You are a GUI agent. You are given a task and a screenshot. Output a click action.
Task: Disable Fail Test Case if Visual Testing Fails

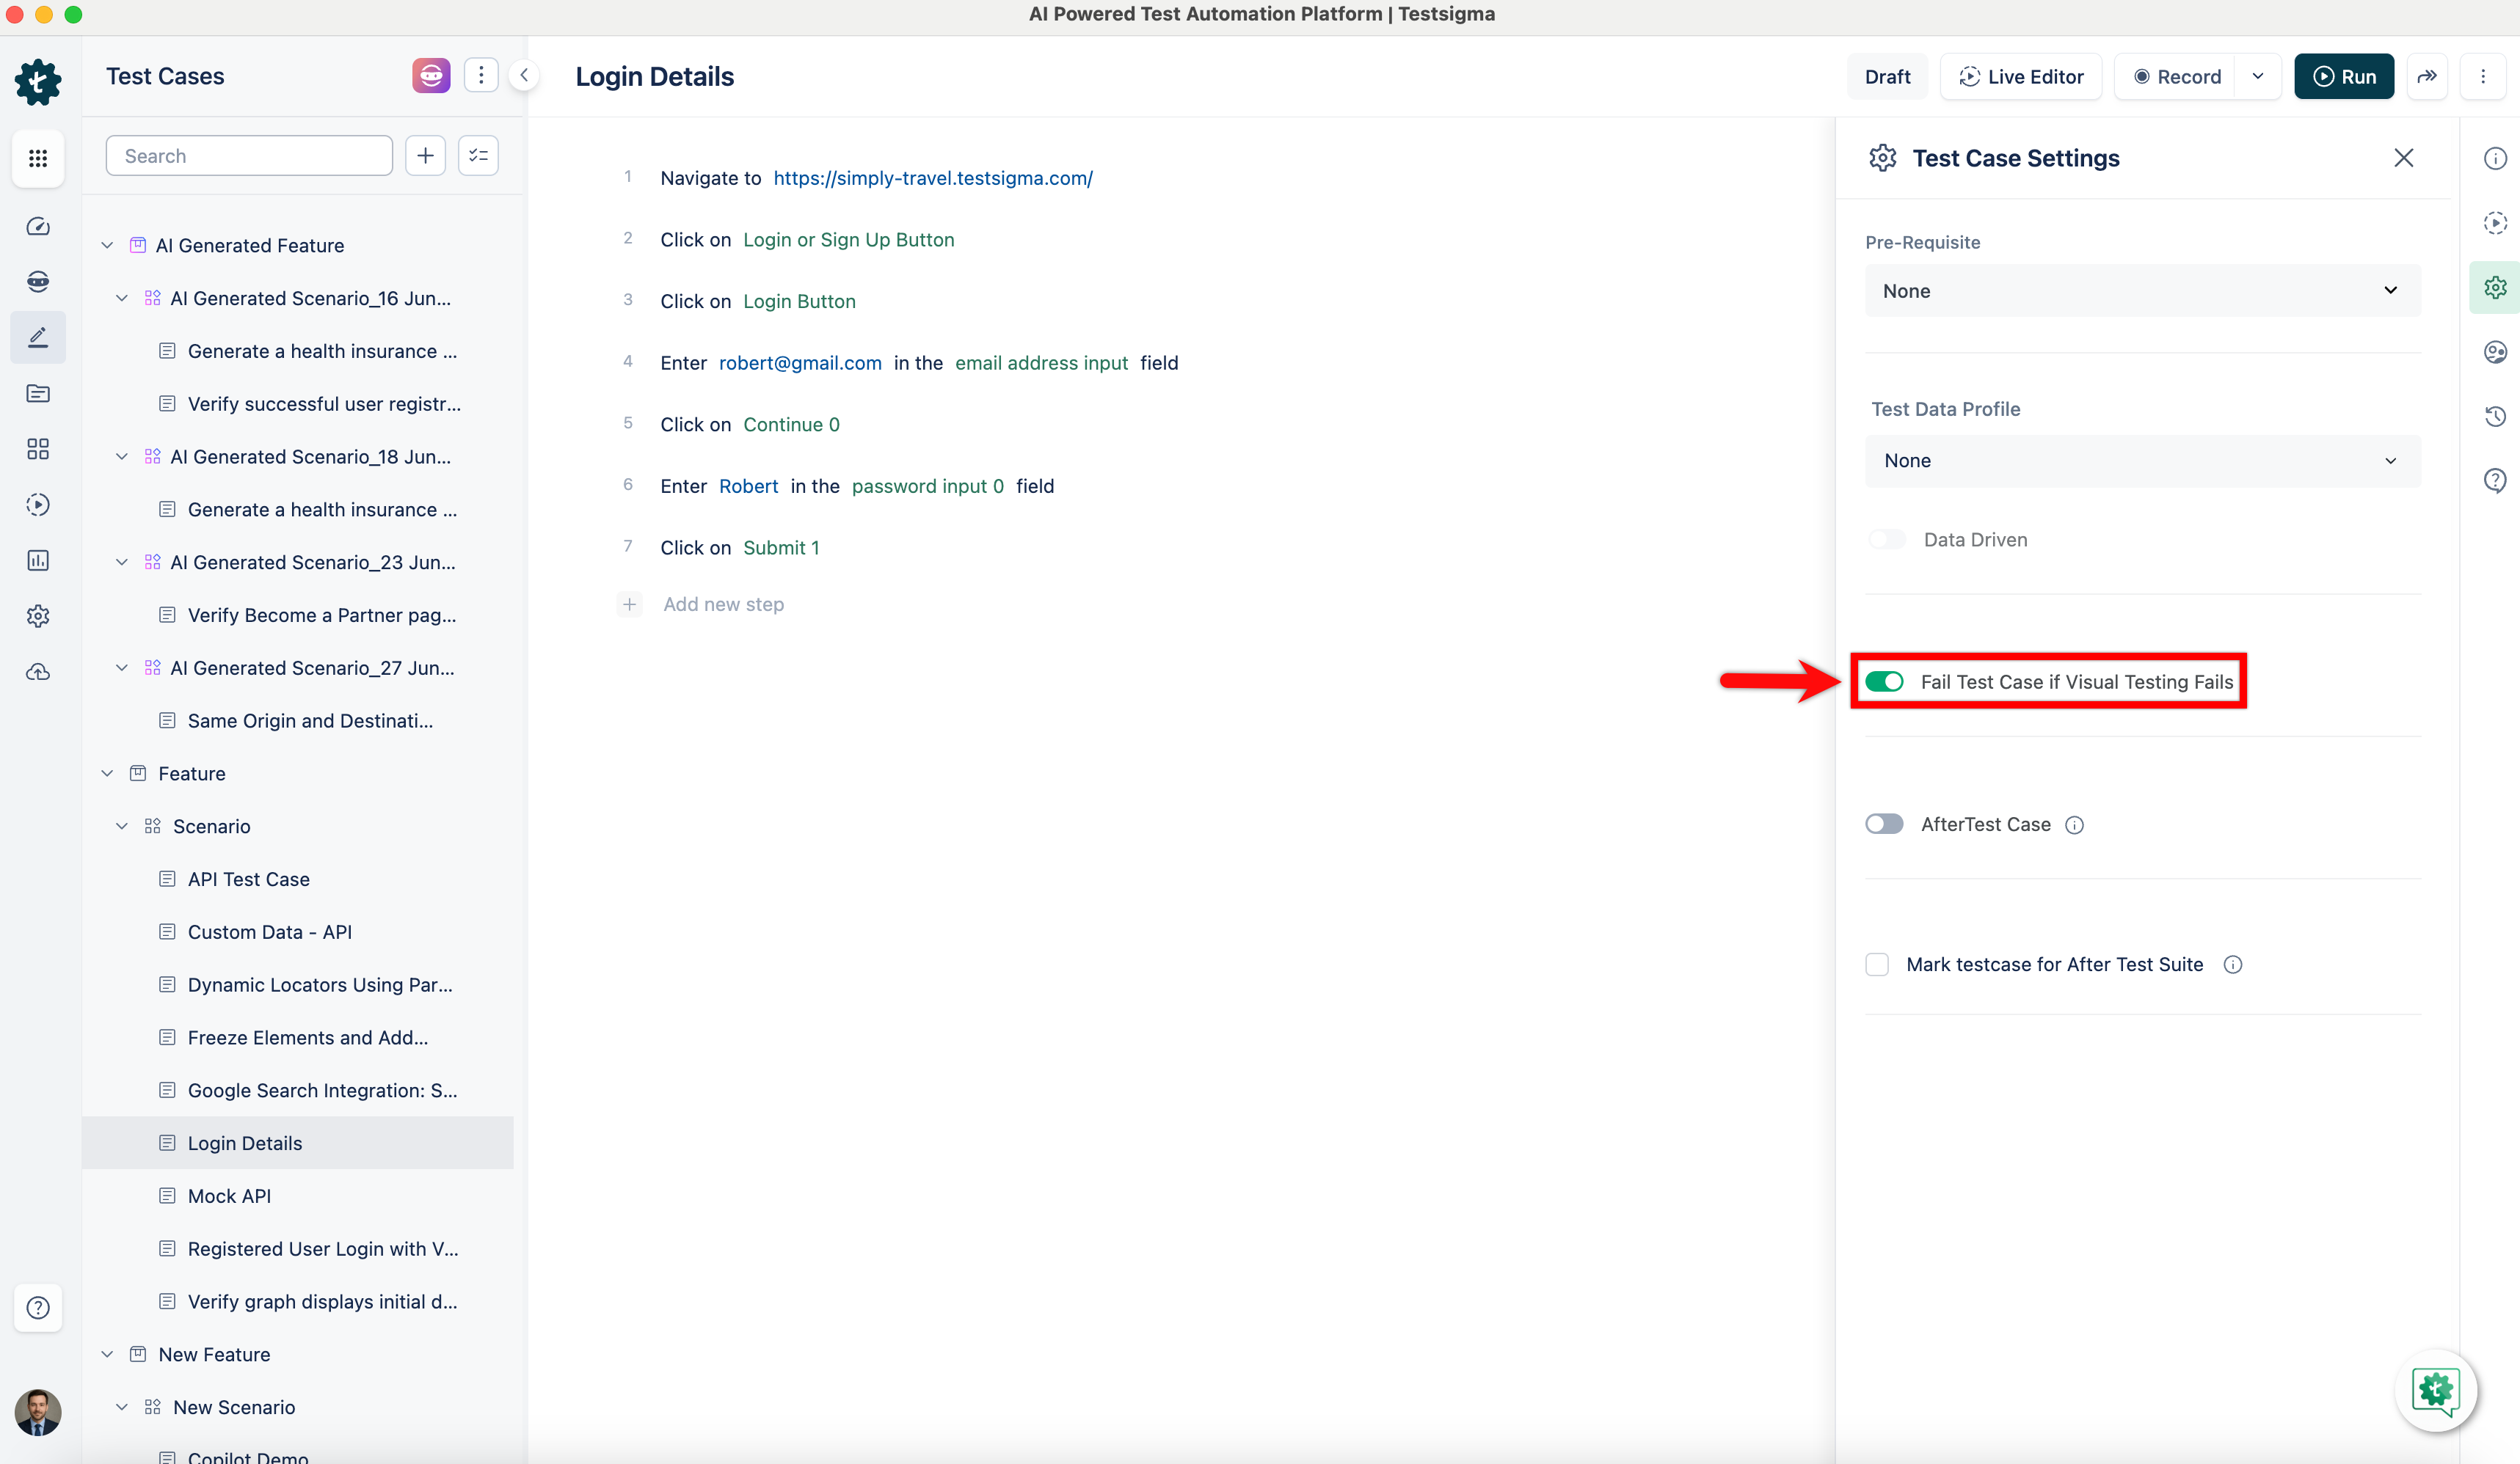(1886, 681)
